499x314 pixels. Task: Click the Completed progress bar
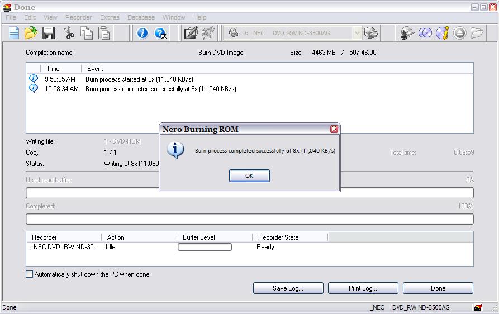pos(249,219)
